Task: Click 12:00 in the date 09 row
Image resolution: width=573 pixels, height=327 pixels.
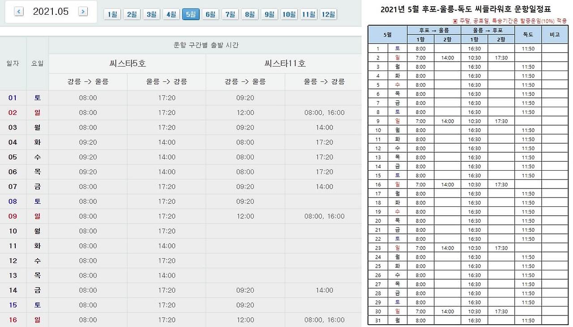Action: click(x=245, y=216)
